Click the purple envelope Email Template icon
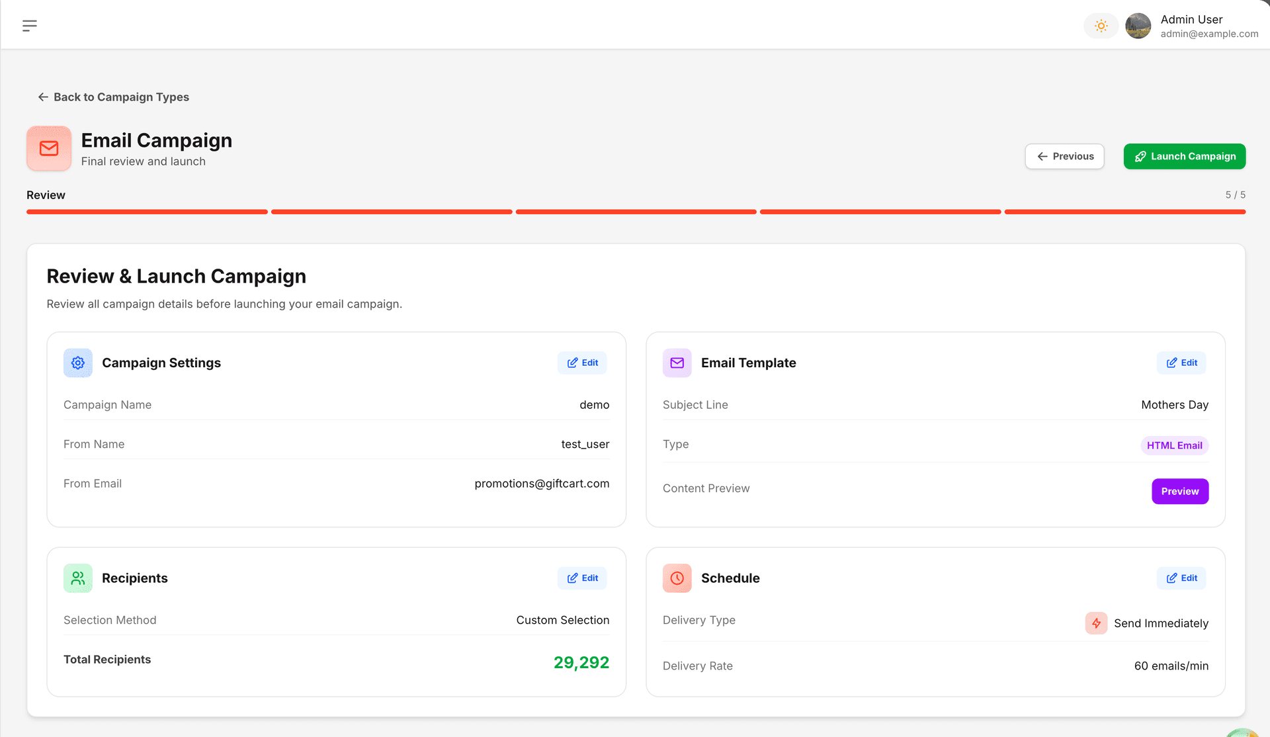 pos(677,363)
